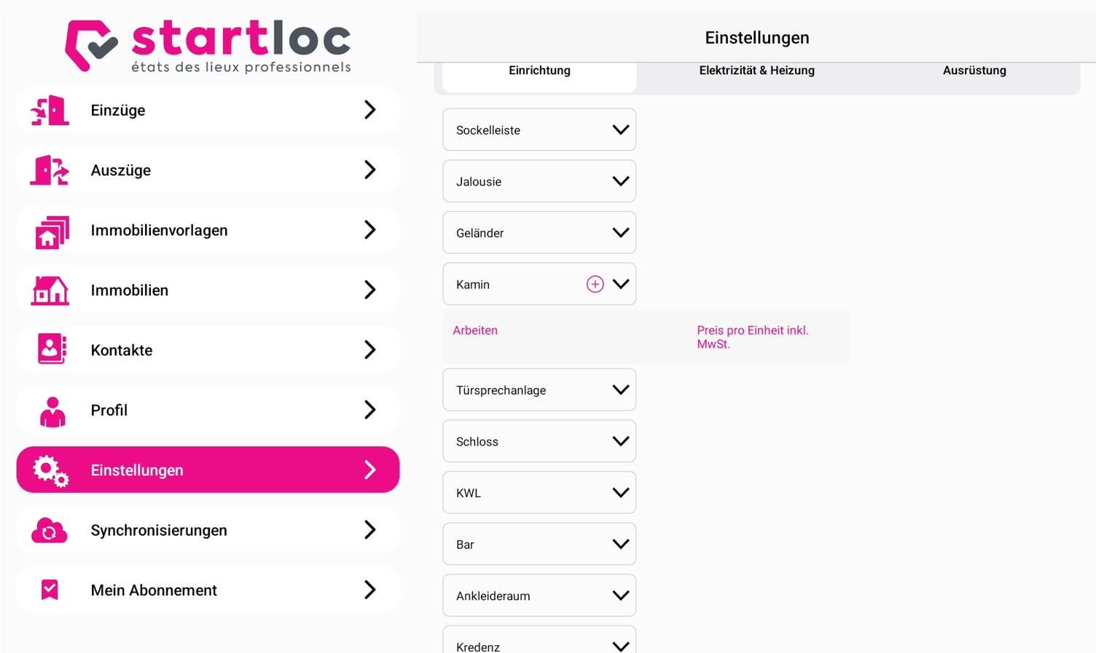Switch to Elektrizität & Heizung tab

pos(756,71)
